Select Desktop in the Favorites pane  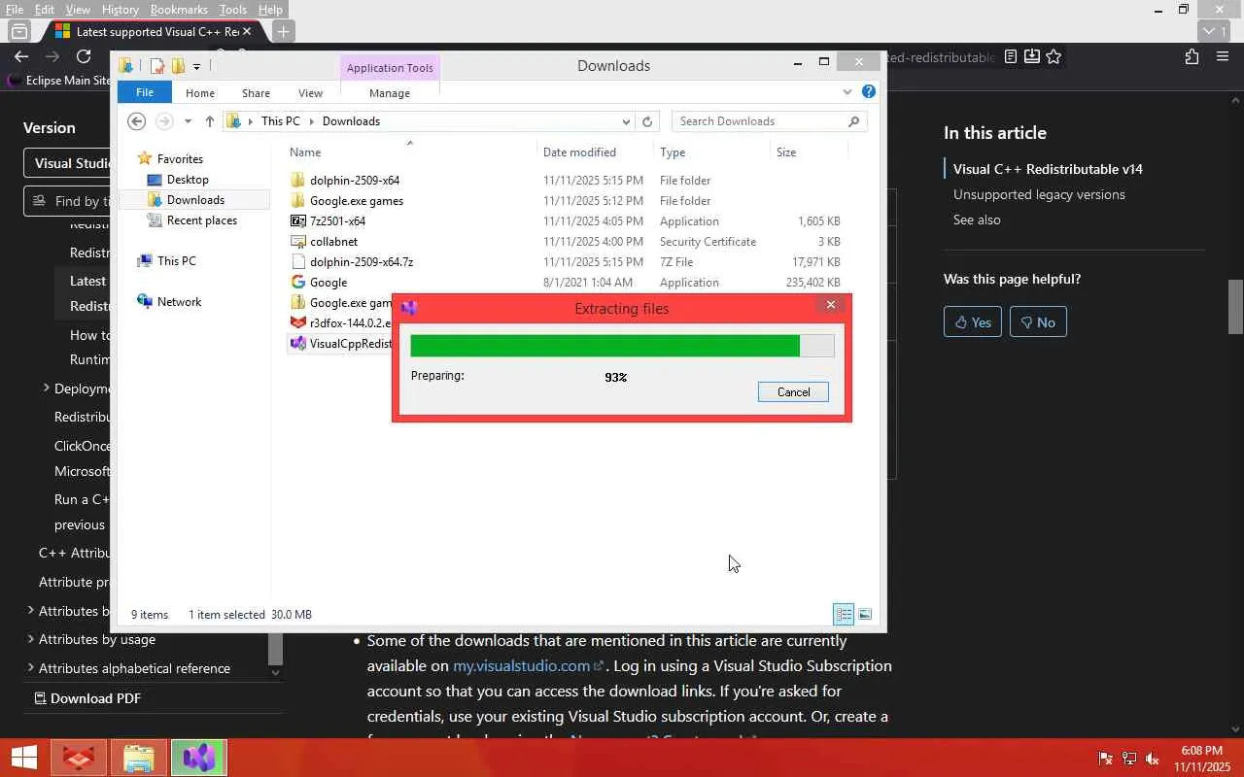[188, 180]
